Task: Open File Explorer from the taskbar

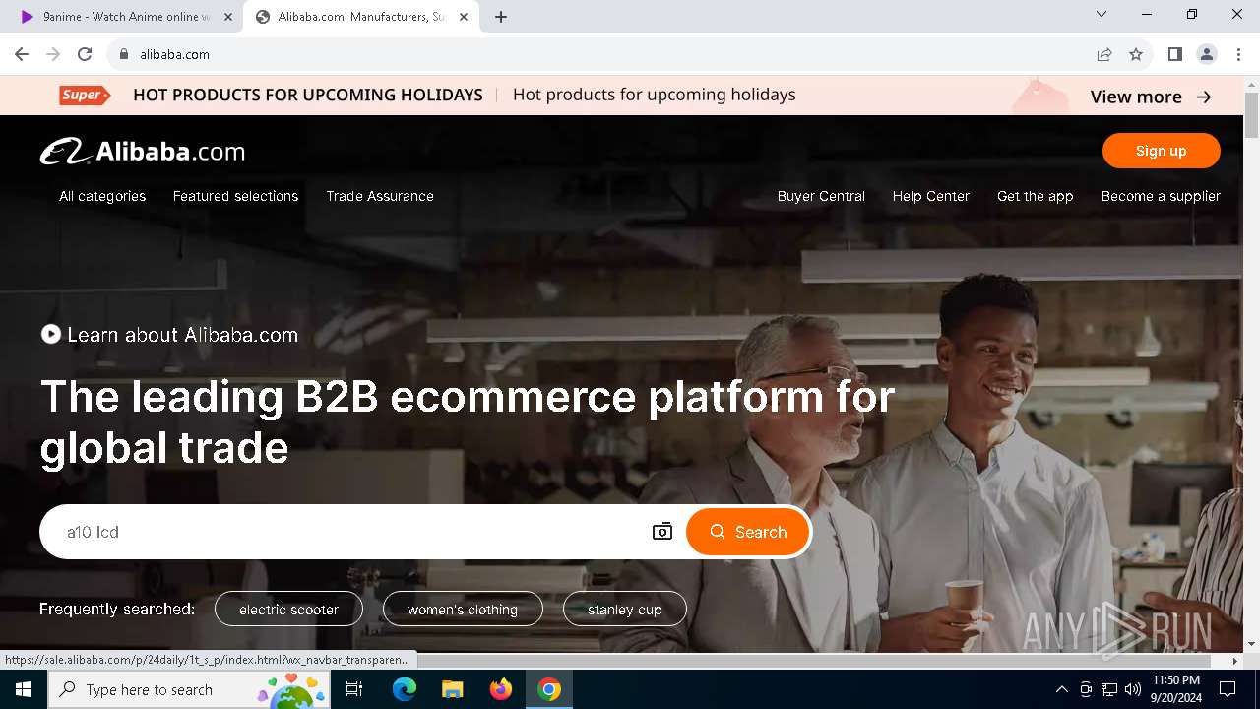Action: click(x=452, y=689)
